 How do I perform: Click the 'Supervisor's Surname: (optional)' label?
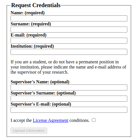tap(43, 93)
